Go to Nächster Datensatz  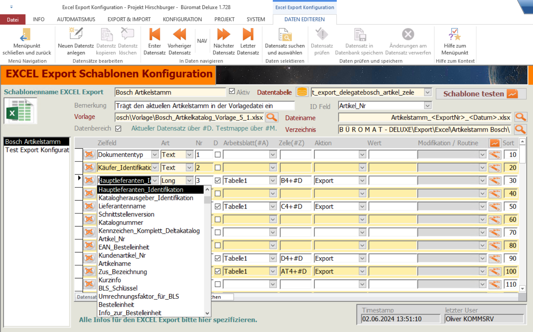click(x=223, y=35)
